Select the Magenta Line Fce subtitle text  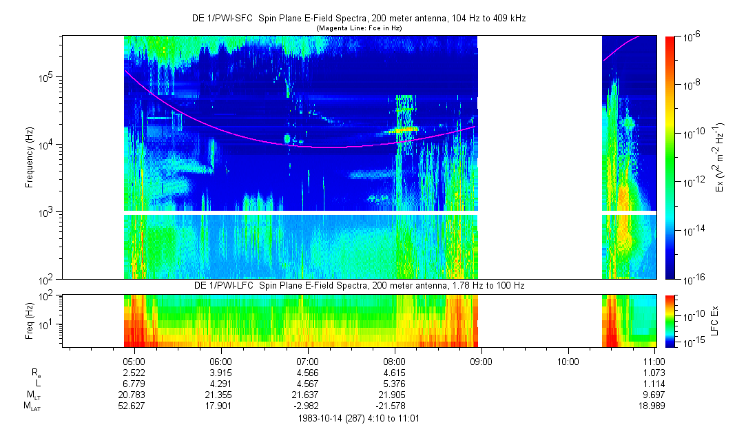(x=358, y=28)
